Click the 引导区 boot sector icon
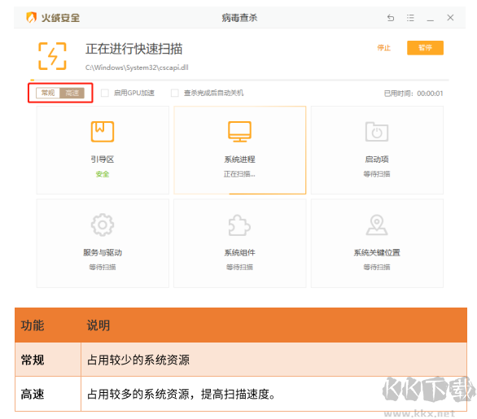The image size is (477, 419). pos(103,132)
